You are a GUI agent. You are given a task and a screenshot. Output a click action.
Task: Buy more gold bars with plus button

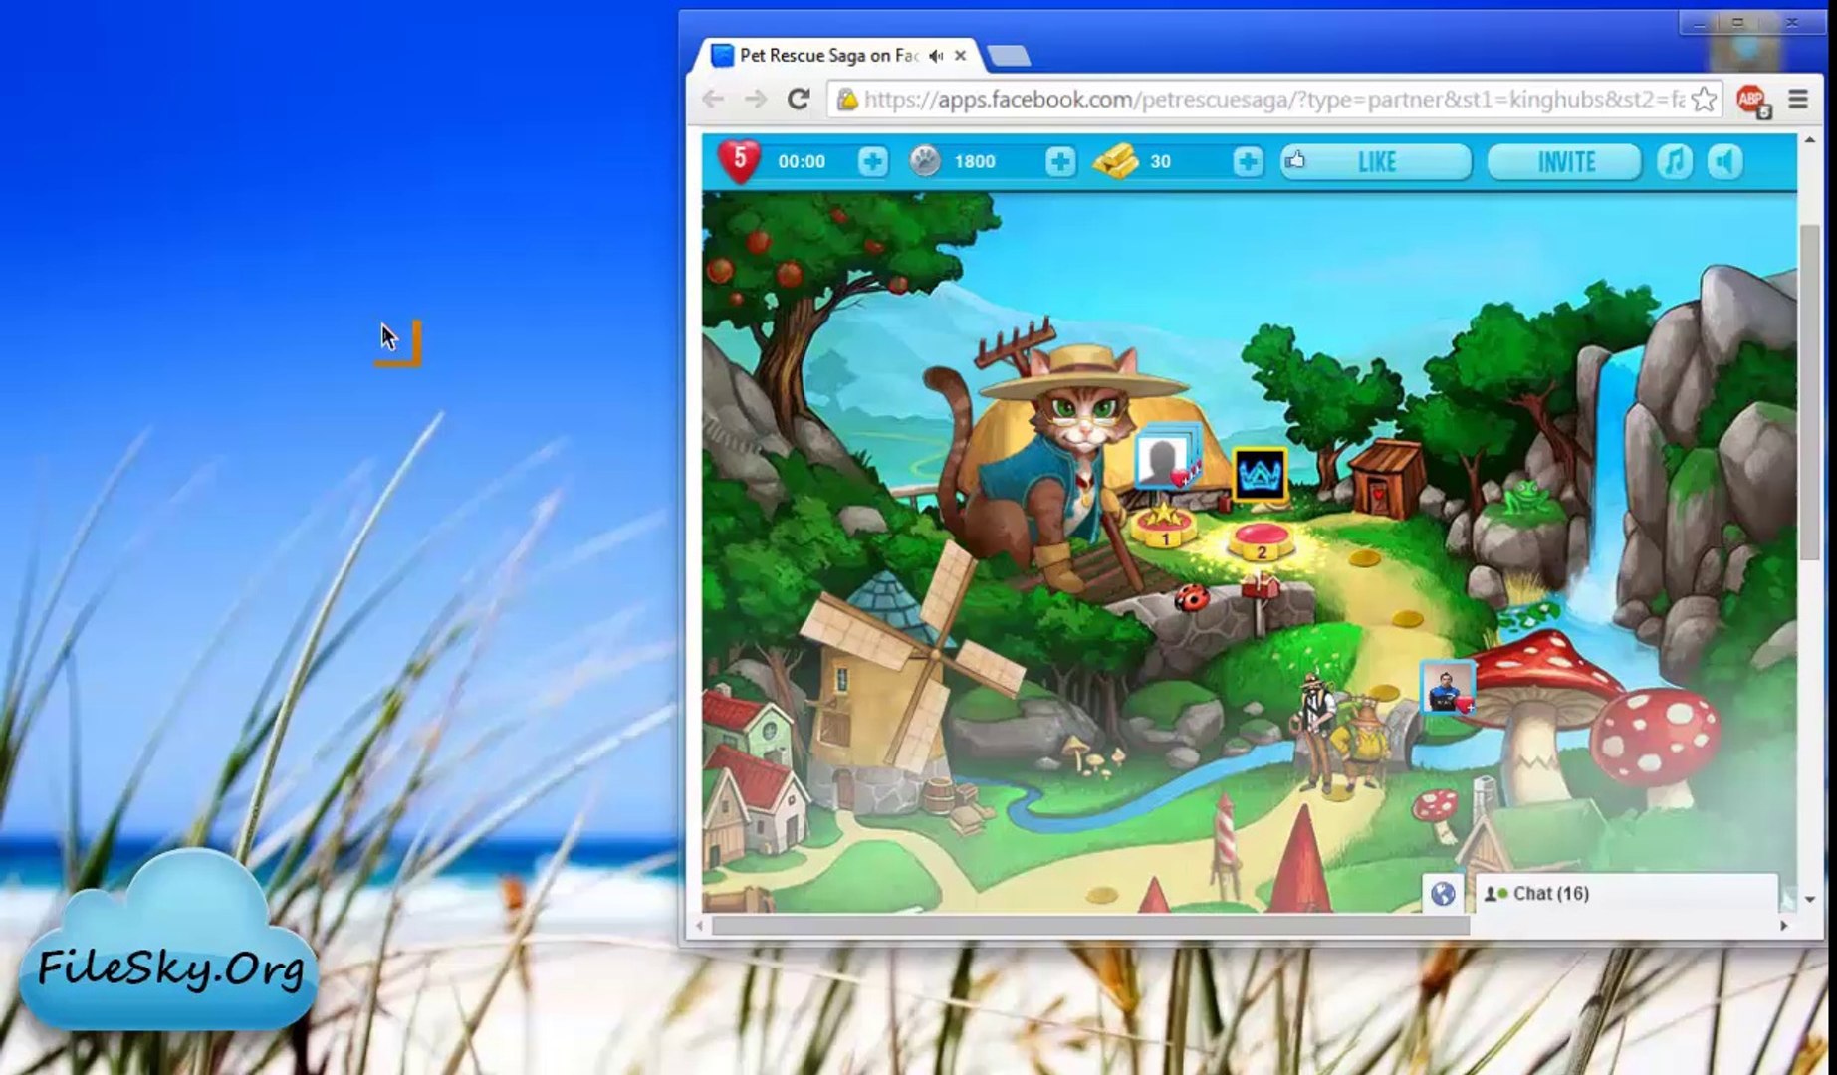coord(1247,161)
